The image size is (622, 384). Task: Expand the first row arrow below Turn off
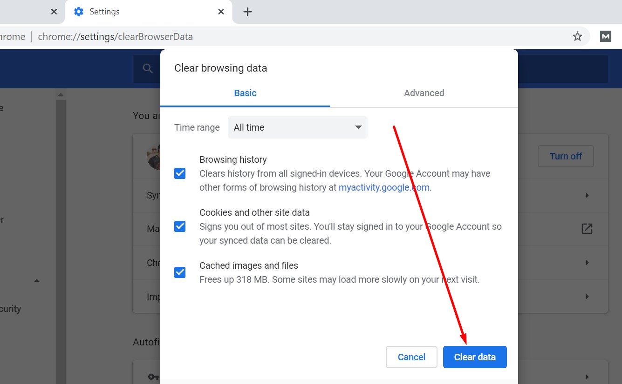point(587,195)
